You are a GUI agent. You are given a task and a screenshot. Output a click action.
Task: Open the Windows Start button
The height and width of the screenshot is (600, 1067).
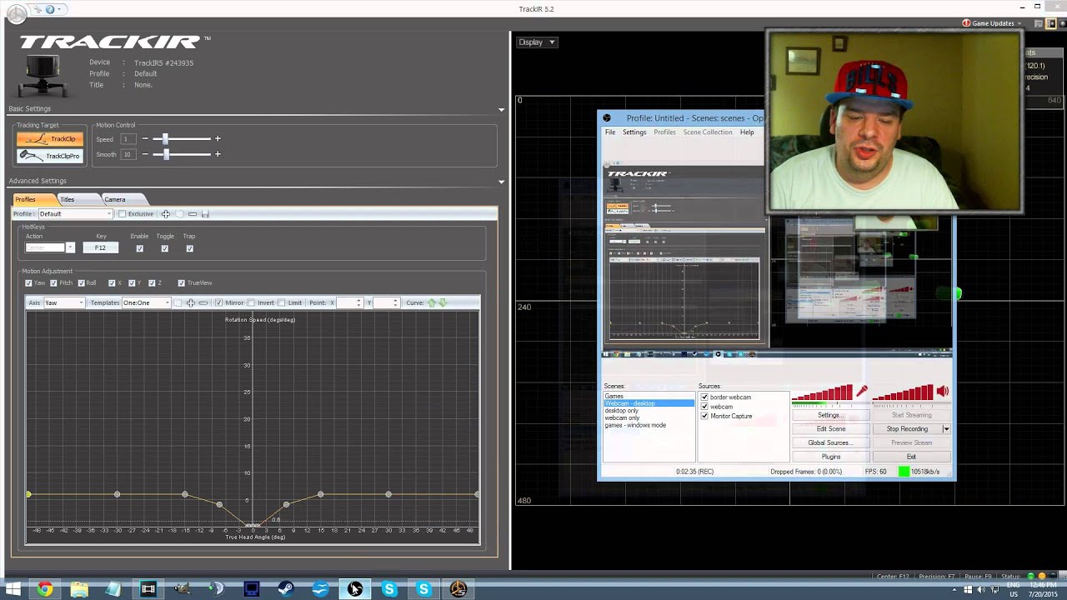13,589
